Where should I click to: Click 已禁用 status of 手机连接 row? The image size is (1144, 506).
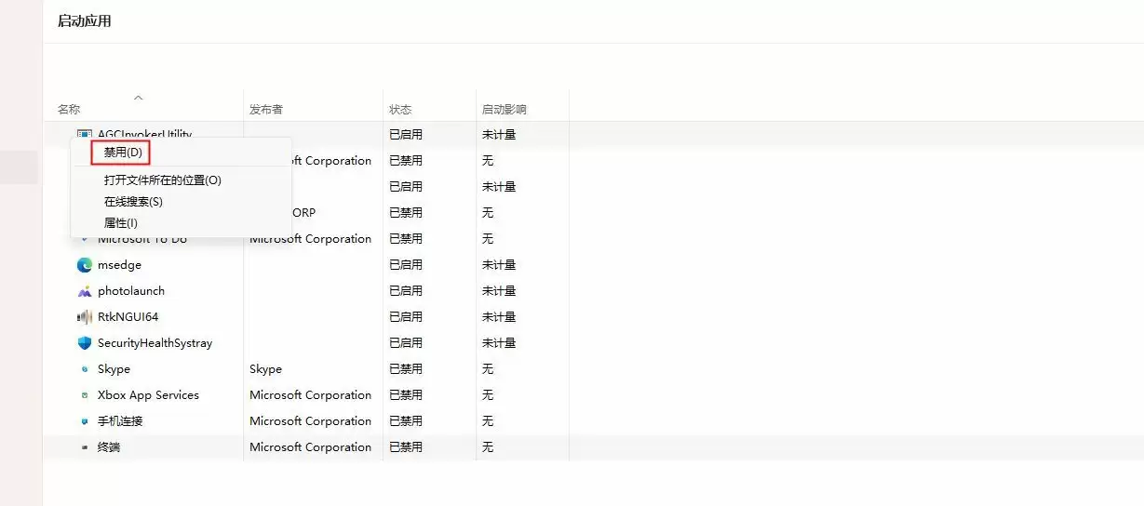coord(406,421)
